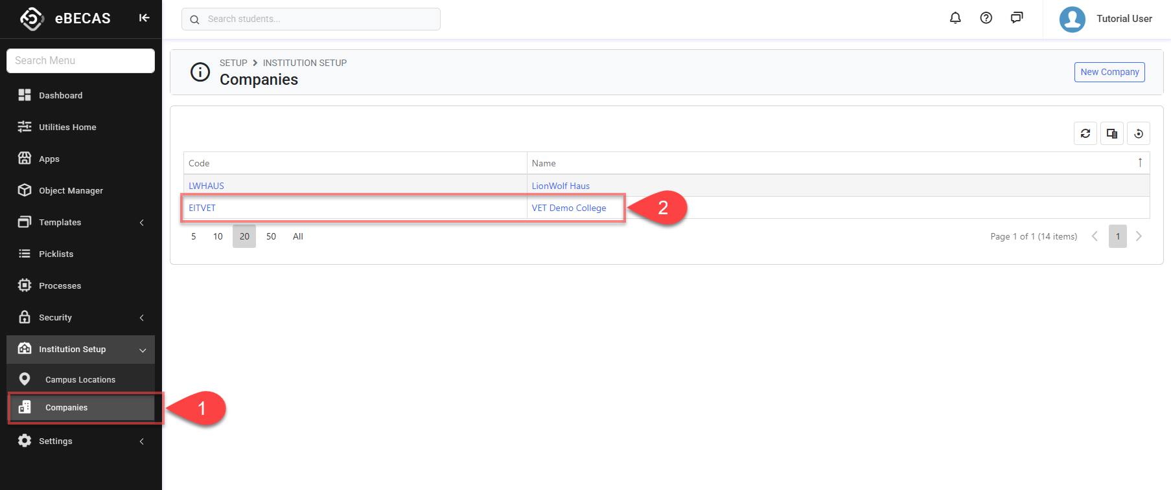Open the help question mark icon
The width and height of the screenshot is (1171, 490).
pyautogui.click(x=986, y=18)
